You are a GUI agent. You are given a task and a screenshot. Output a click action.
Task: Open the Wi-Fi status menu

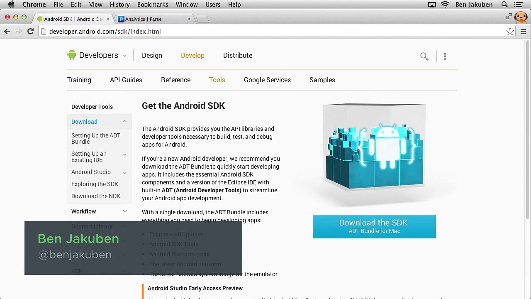[445, 5]
